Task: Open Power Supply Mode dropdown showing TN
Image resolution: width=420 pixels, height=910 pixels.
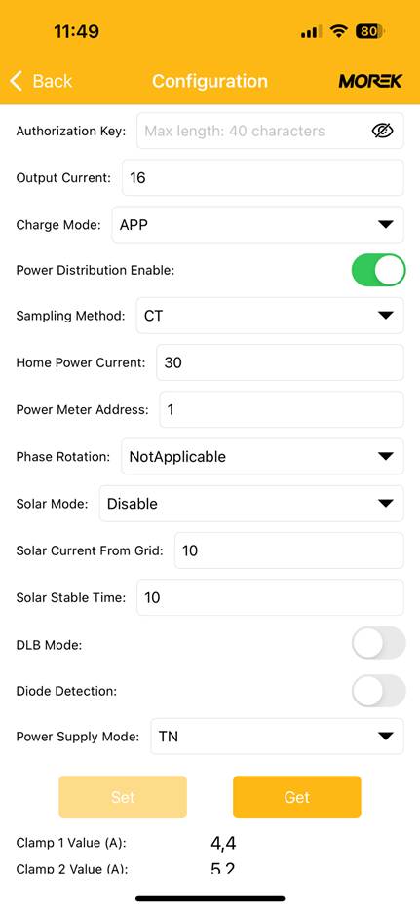Action: click(x=278, y=737)
